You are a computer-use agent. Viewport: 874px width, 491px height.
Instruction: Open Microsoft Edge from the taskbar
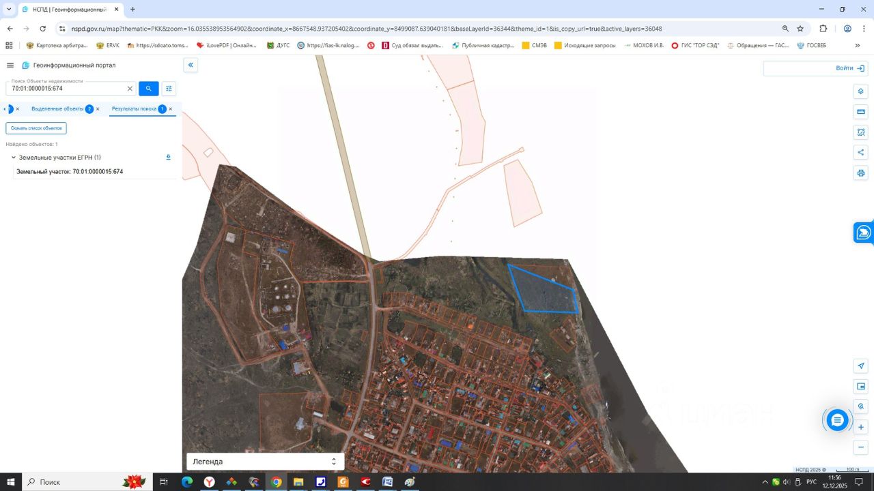pos(186,481)
